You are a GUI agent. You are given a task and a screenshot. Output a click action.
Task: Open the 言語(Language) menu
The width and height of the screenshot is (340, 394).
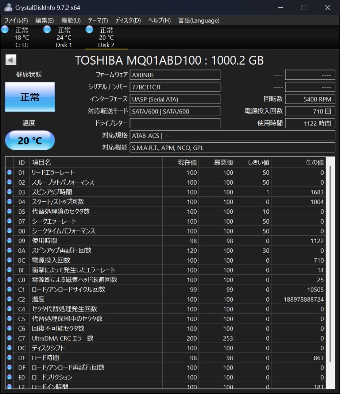(x=198, y=20)
